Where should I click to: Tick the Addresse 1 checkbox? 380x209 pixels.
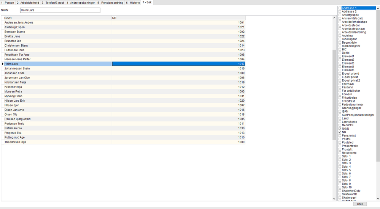point(340,8)
